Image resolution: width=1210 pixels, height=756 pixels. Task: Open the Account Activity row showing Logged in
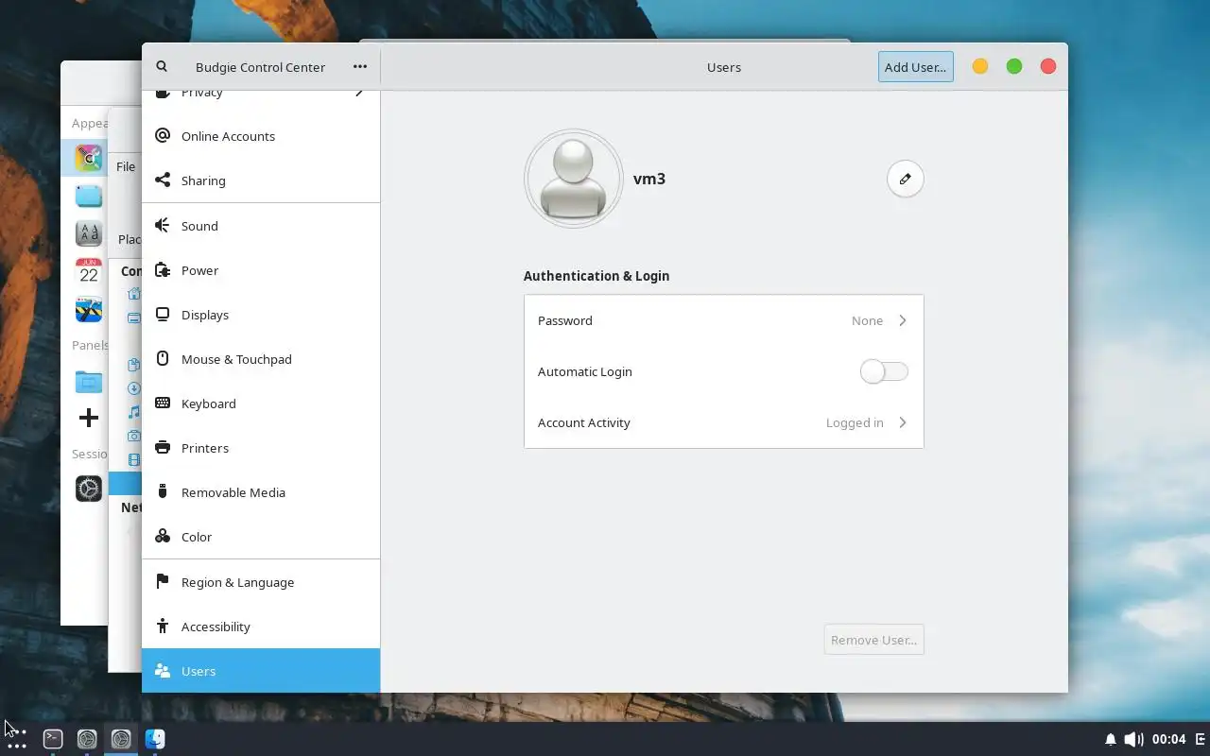click(x=723, y=422)
